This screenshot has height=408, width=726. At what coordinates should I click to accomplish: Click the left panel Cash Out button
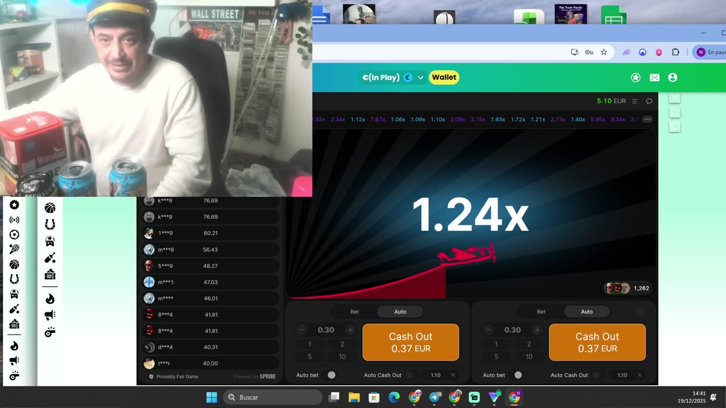coord(411,342)
